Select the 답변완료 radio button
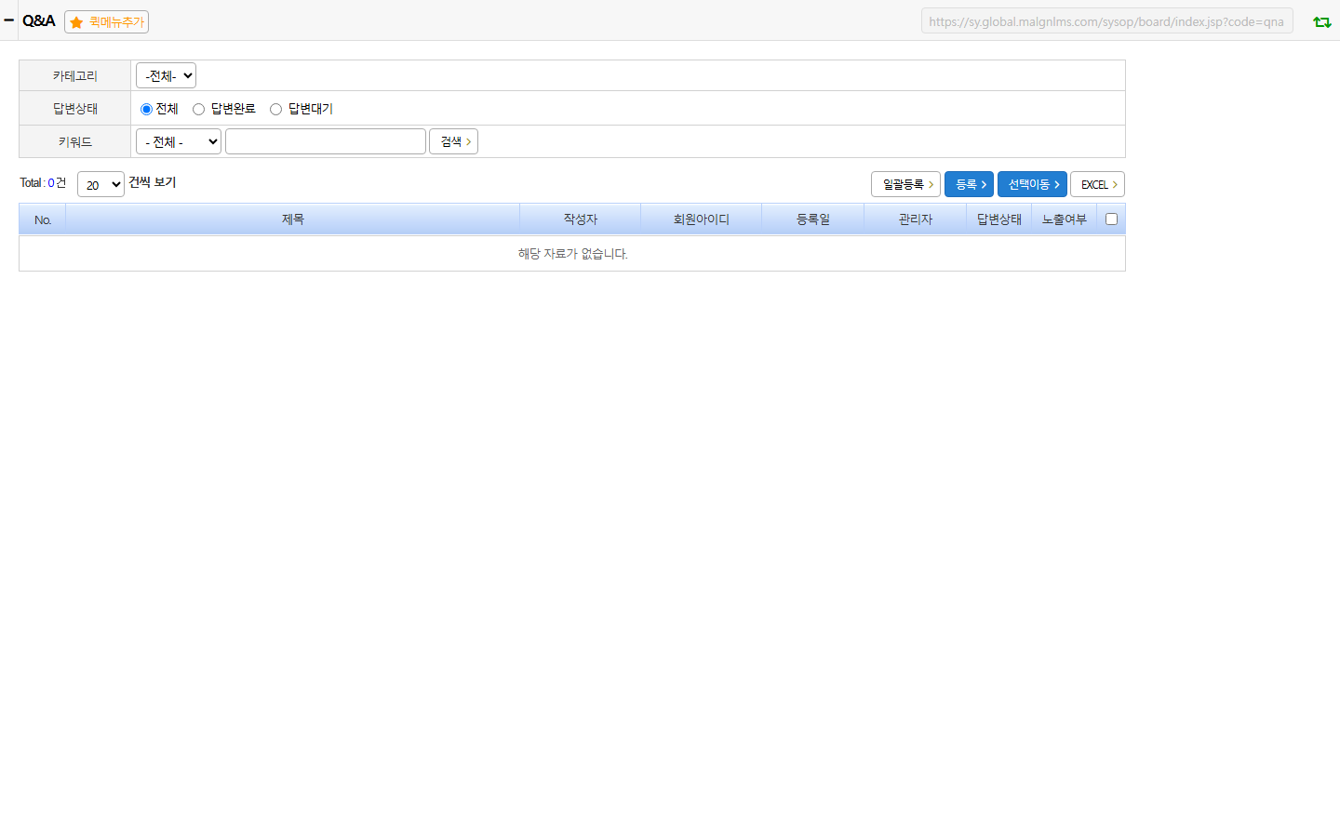This screenshot has height=837, width=1340. [198, 109]
